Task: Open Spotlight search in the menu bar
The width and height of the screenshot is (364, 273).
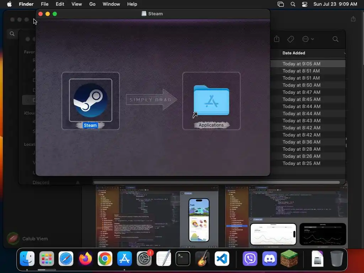Action: 293,4
